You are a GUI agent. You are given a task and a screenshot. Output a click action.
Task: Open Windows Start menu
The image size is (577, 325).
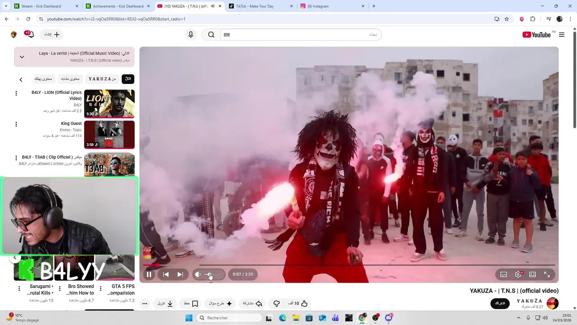pyautogui.click(x=189, y=318)
